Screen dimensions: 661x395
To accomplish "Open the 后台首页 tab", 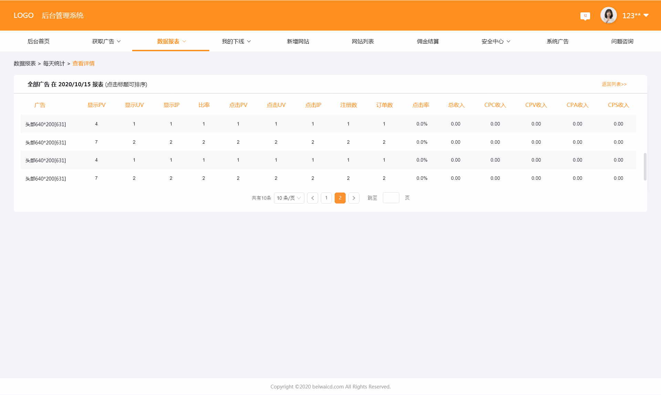I will click(39, 41).
